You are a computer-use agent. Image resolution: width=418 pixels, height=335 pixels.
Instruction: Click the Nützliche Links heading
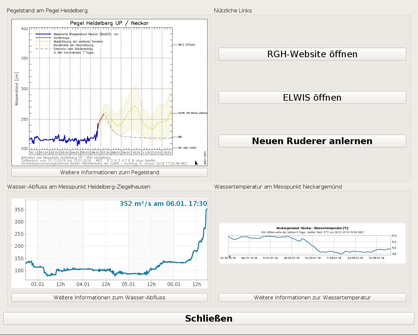pyautogui.click(x=233, y=10)
